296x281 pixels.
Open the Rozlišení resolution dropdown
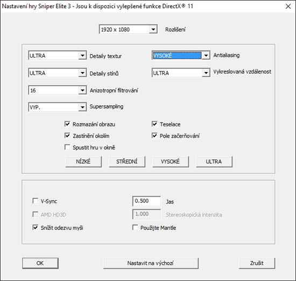point(153,30)
